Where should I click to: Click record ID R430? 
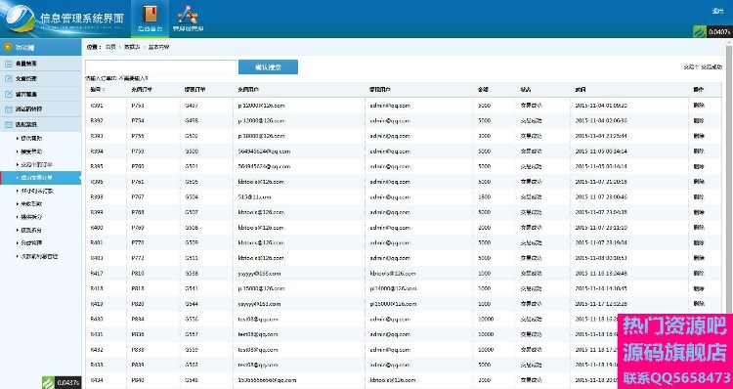(97, 319)
